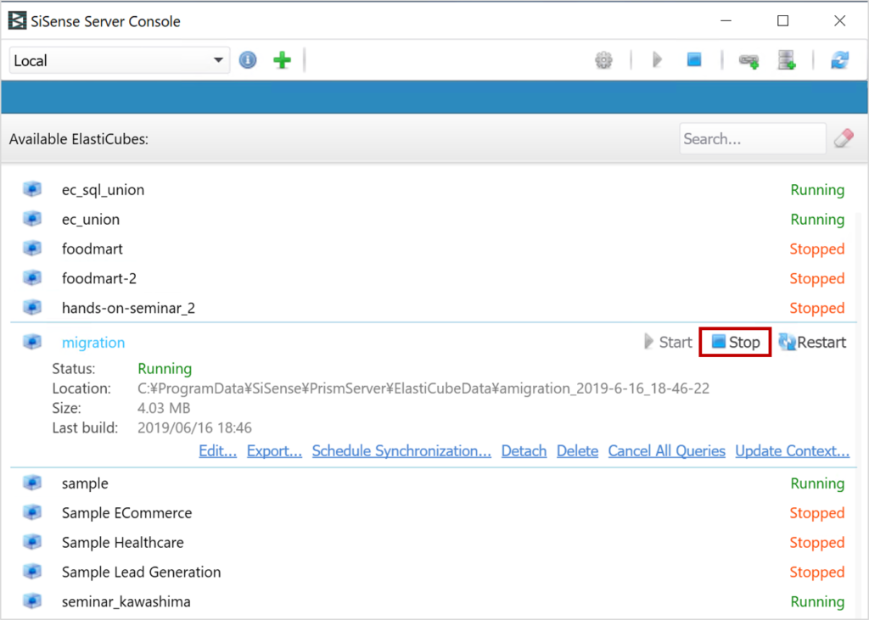The image size is (869, 620).
Task: Open the Local server dropdown
Action: tap(119, 60)
